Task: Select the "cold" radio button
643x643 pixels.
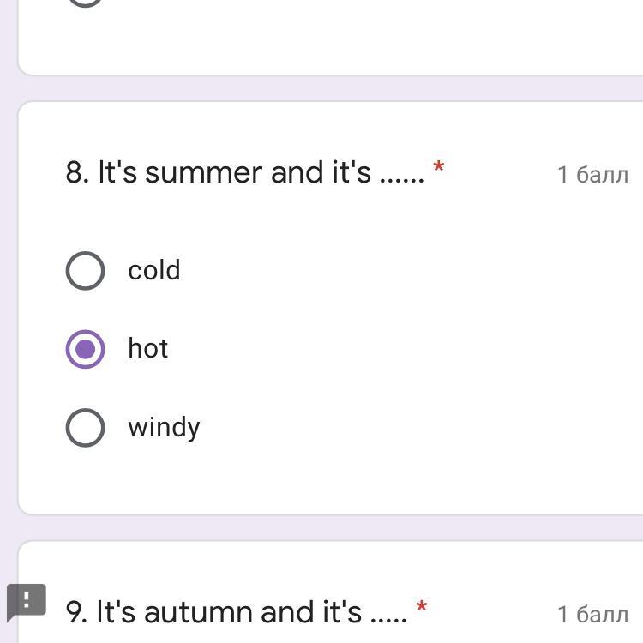Action: 85,271
